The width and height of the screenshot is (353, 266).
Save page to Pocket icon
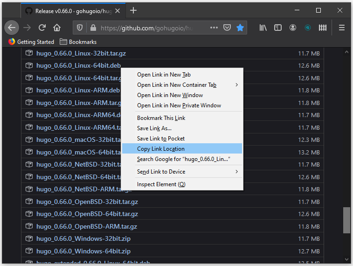227,28
